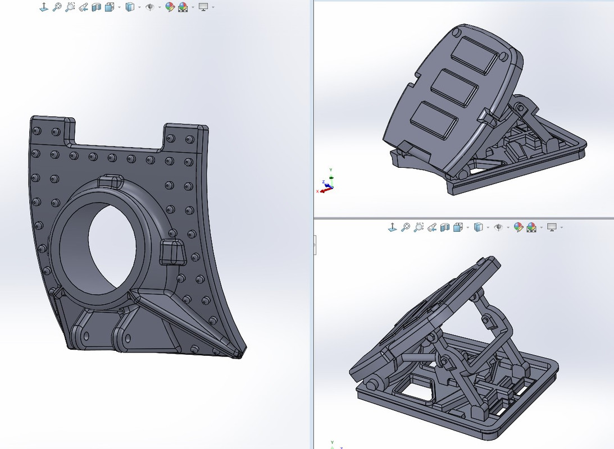Screen dimensions: 614x449
Task: Click Display Style icon in lower-right viewport toolbar
Action: point(478,227)
